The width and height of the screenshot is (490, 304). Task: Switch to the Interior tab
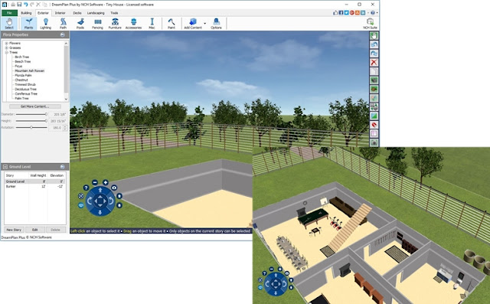tap(60, 13)
